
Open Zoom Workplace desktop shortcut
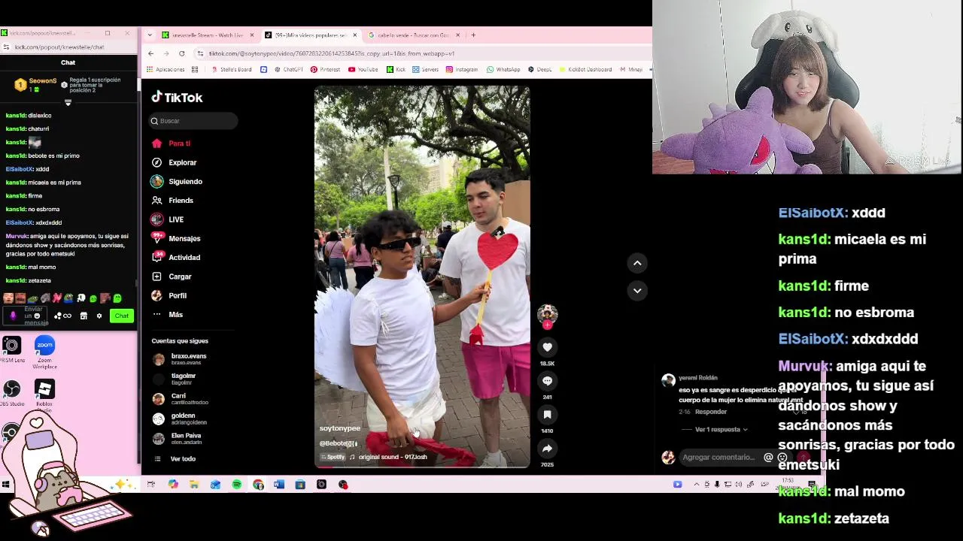pos(44,352)
